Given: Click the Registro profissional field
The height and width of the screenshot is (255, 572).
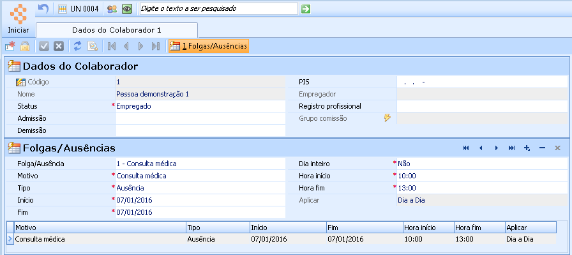Looking at the screenshot, I should pos(482,106).
